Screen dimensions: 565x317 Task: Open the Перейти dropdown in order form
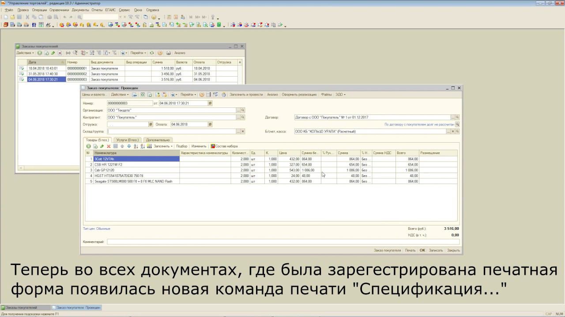click(x=188, y=95)
